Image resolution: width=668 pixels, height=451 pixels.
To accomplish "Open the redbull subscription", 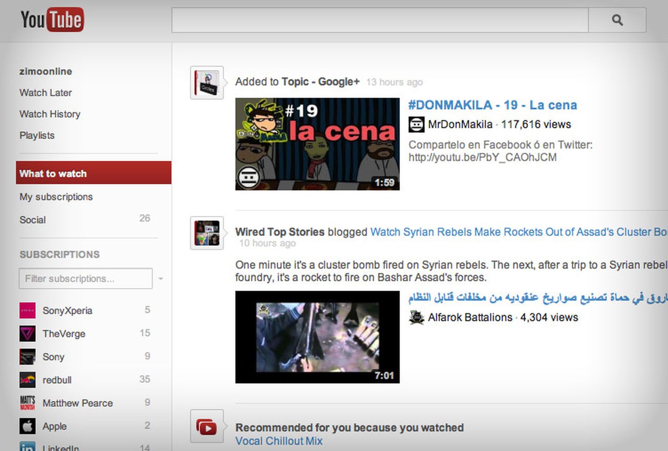I will (x=57, y=380).
